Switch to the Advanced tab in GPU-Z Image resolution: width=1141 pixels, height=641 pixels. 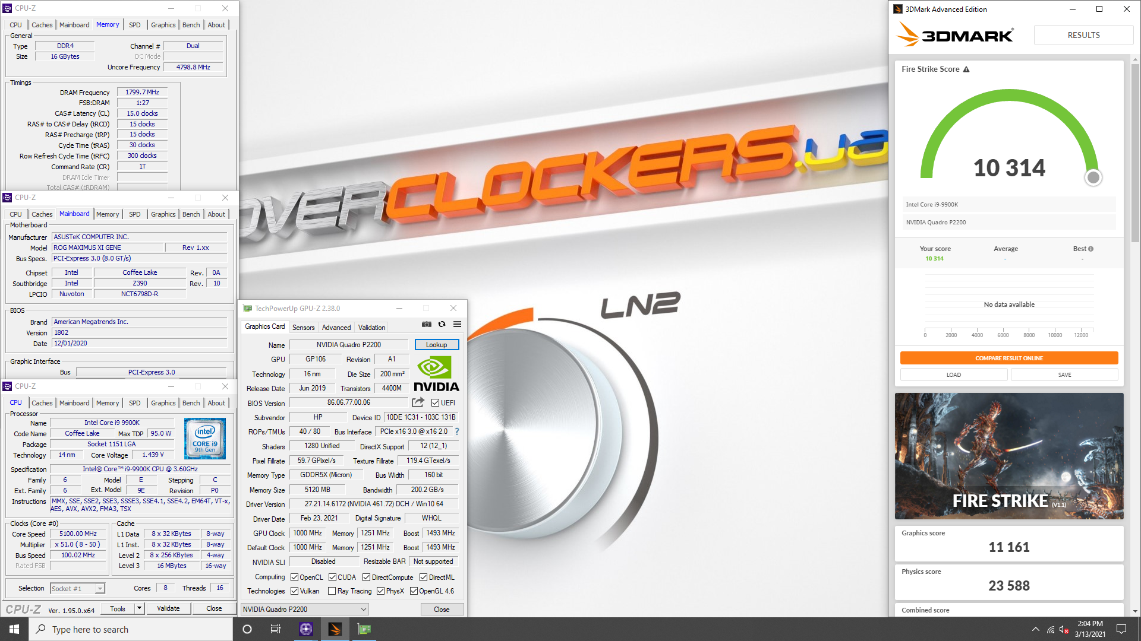click(336, 328)
